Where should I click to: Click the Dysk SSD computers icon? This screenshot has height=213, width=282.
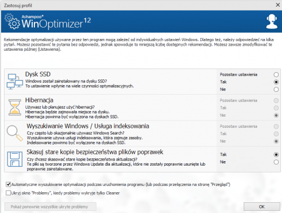pyautogui.click(x=15, y=82)
